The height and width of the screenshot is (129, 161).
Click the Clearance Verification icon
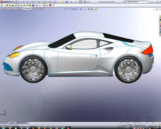(x=10, y=5)
